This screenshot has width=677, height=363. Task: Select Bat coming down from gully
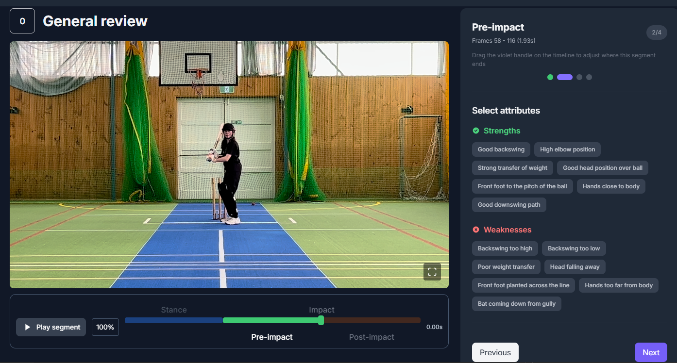point(516,304)
